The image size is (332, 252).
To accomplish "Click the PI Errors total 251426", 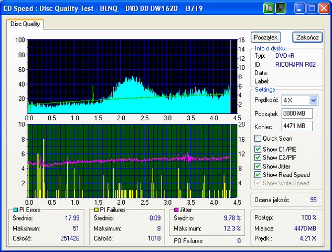I will pyautogui.click(x=70, y=238).
